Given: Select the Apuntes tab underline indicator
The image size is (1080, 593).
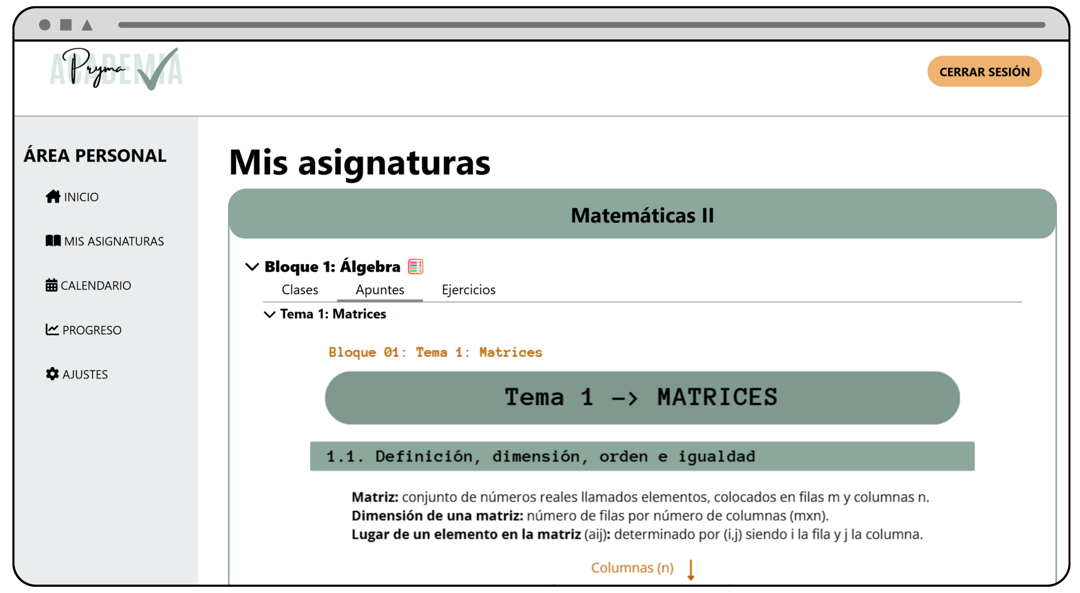Looking at the screenshot, I should (x=379, y=301).
